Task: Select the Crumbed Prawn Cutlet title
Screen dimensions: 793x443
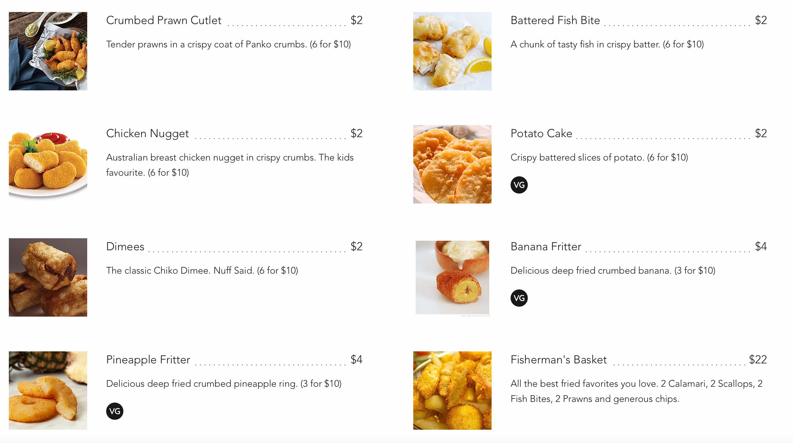Action: (164, 20)
